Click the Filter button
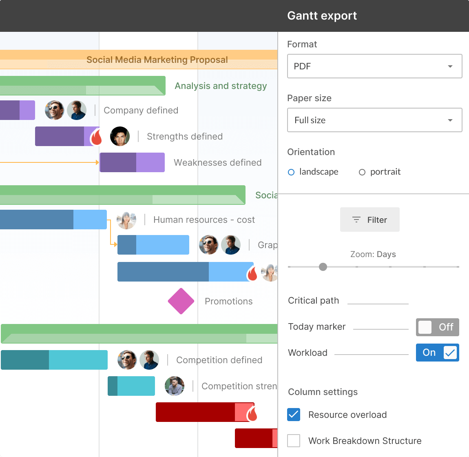This screenshot has height=457, width=469. tap(369, 220)
